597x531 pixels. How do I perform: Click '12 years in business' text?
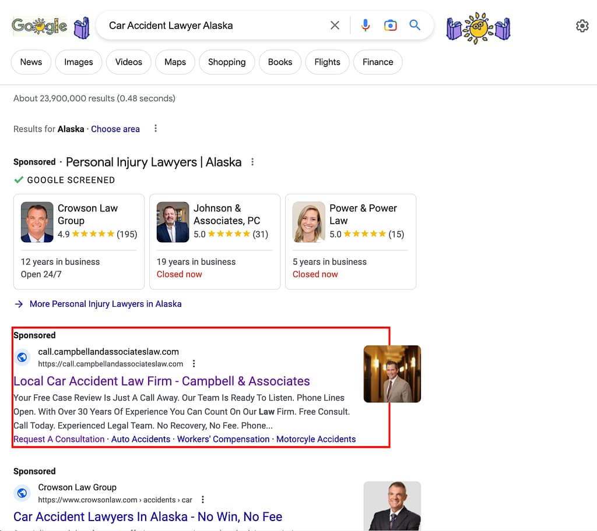pyautogui.click(x=60, y=261)
